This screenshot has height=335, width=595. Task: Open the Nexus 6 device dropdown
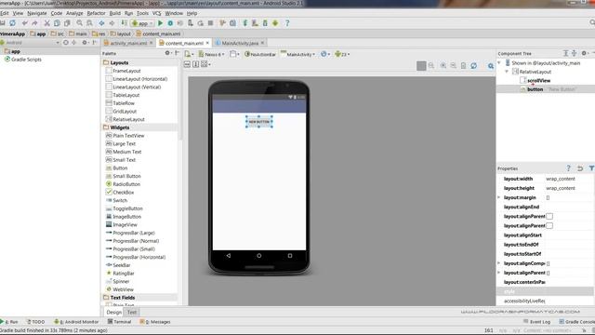[x=211, y=54]
